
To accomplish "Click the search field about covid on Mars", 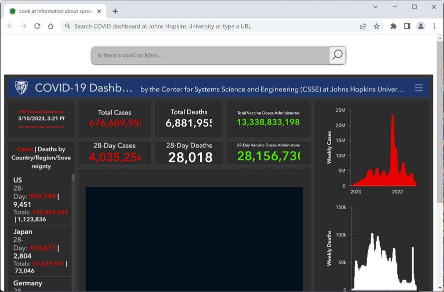I will click(210, 55).
